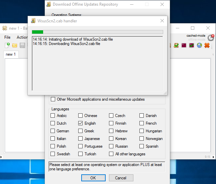Viewport: 216px width, 184px height.
Task: Click the orange X toolbar icon
Action: (x=207, y=45)
